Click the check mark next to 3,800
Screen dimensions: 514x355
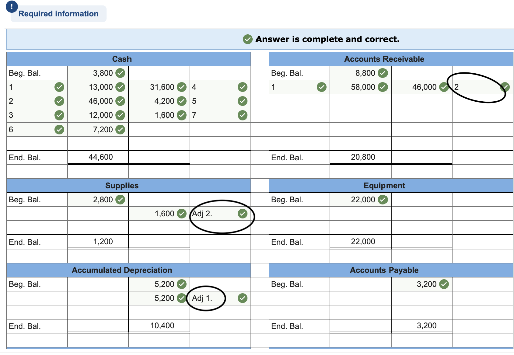(x=120, y=73)
